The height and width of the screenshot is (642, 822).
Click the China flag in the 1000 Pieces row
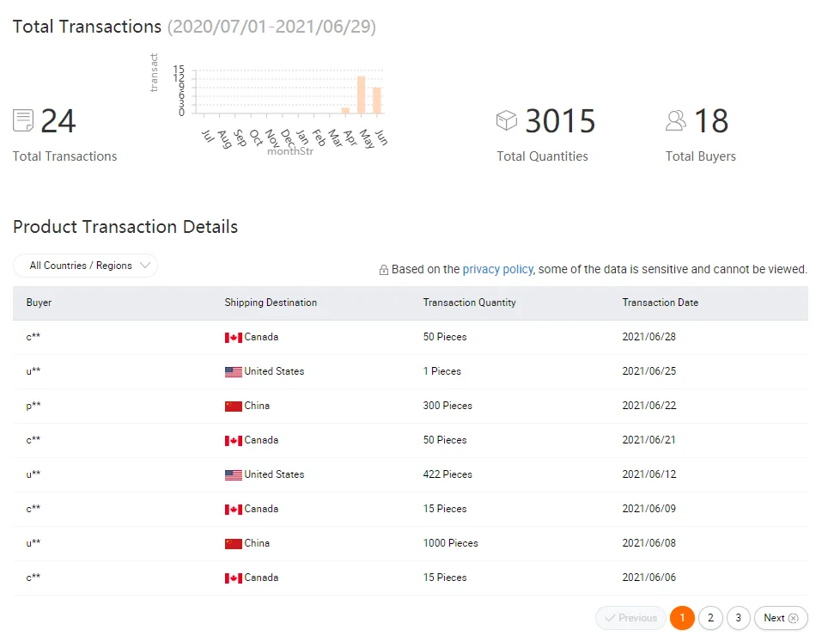(233, 544)
